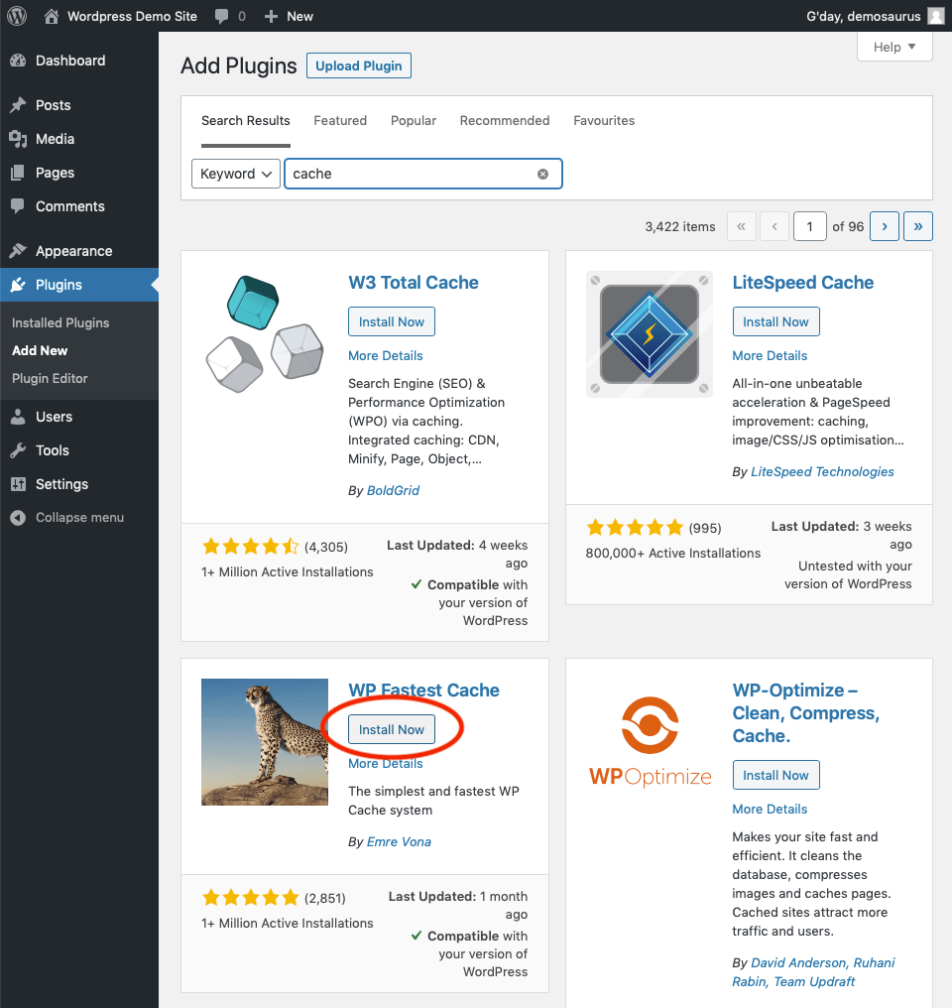Switch to Search Results tab

click(245, 121)
